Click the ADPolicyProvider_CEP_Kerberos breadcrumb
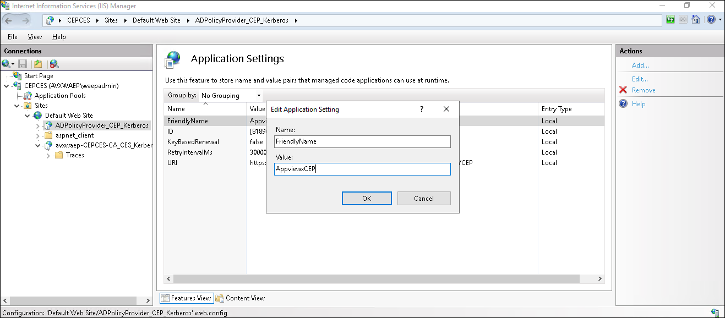This screenshot has height=318, width=725. click(x=242, y=20)
